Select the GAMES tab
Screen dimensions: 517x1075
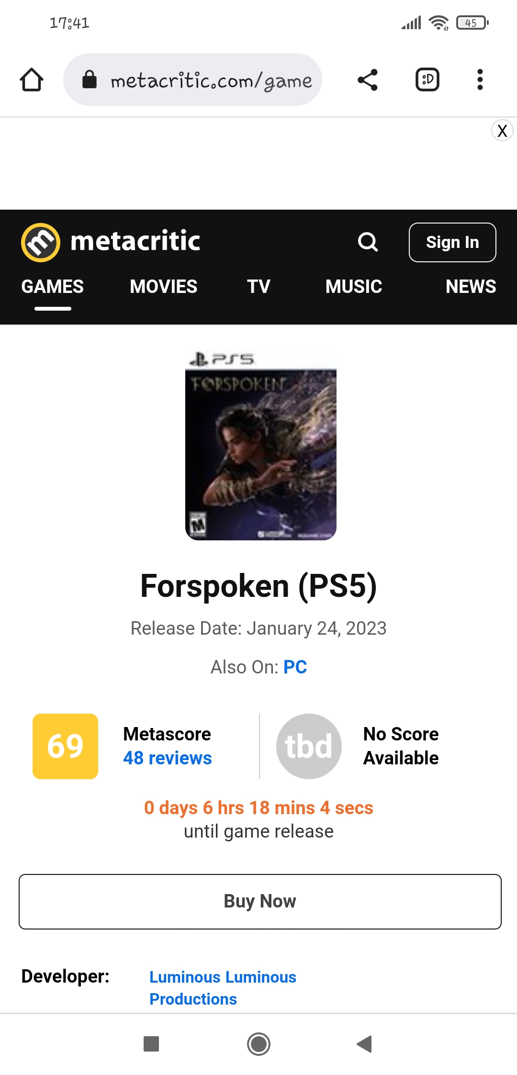click(53, 287)
